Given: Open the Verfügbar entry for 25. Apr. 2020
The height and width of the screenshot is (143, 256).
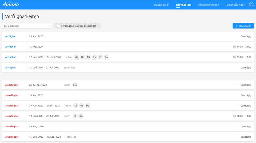Looking at the screenshot, I should 128,36.
